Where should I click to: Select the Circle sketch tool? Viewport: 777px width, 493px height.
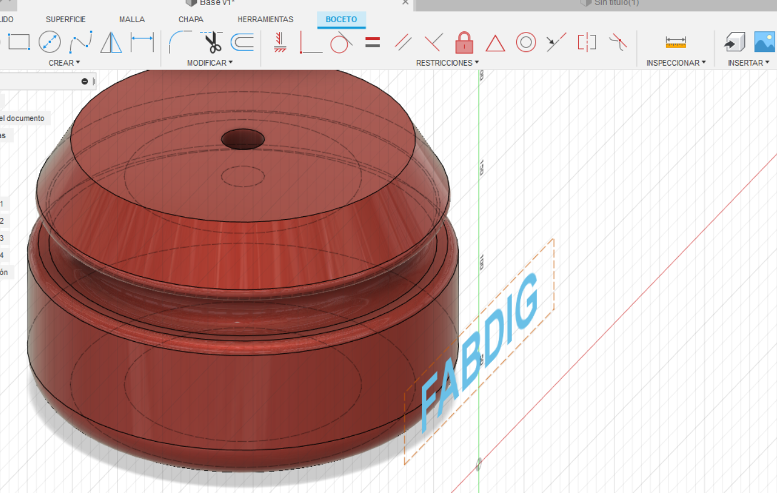pyautogui.click(x=50, y=42)
